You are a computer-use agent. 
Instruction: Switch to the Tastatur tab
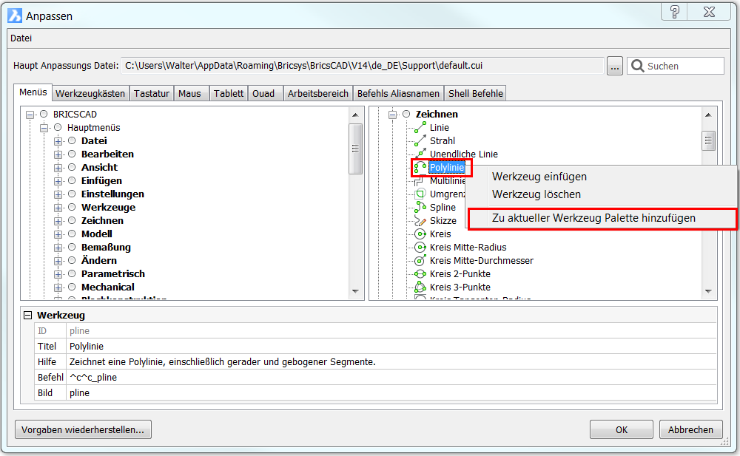pyautogui.click(x=152, y=93)
